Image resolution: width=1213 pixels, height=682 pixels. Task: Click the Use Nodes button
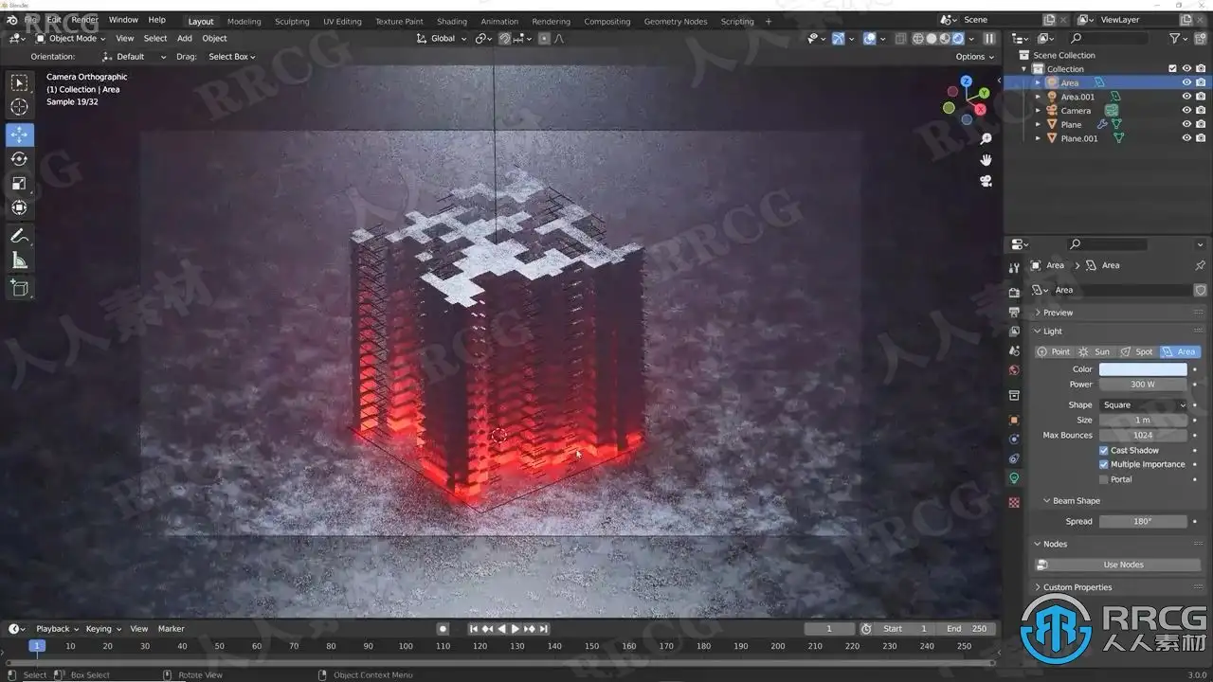click(1123, 565)
